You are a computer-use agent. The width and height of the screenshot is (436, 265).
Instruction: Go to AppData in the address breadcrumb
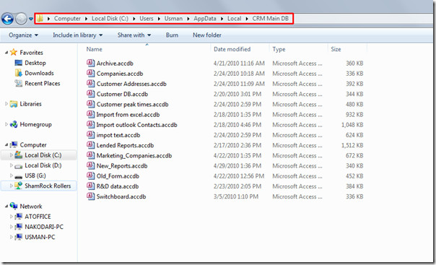[205, 19]
